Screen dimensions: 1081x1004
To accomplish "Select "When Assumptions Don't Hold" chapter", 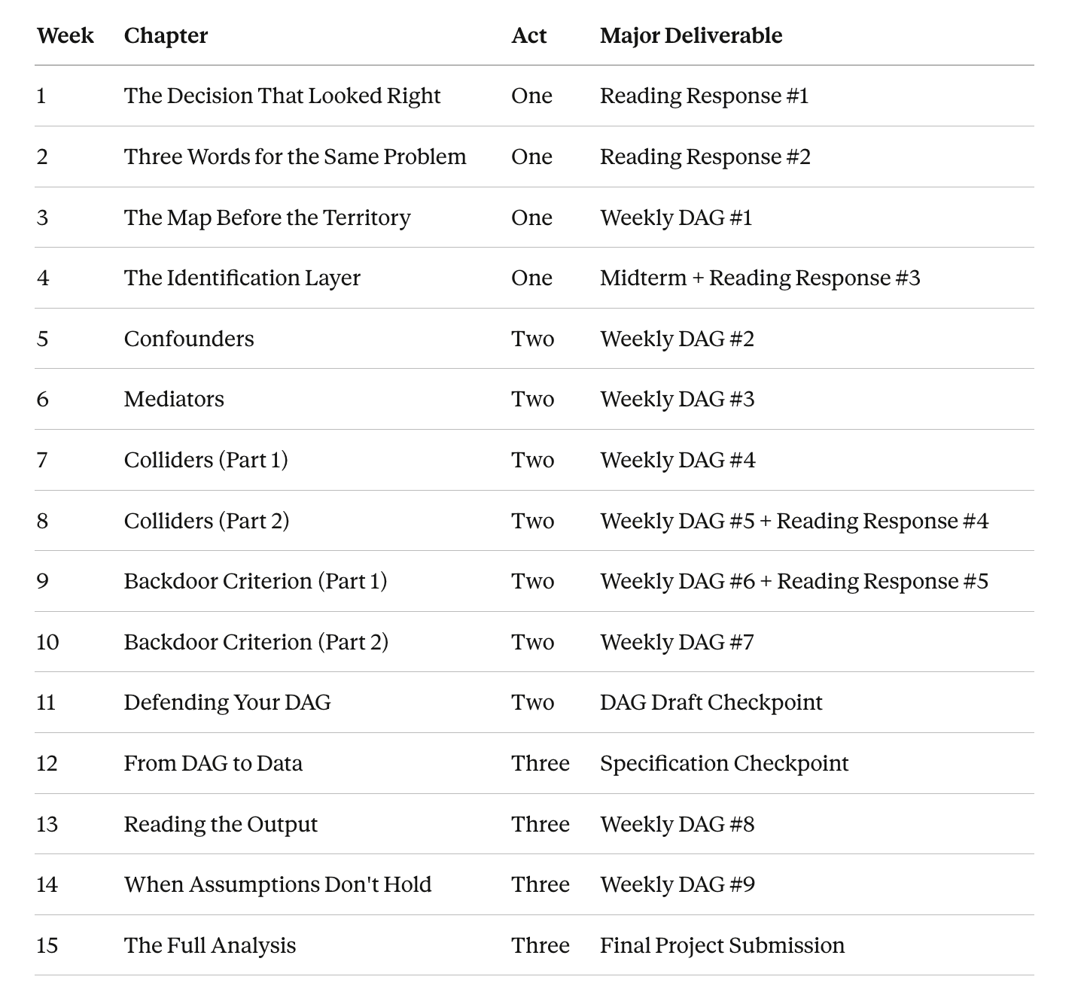I will pos(278,884).
